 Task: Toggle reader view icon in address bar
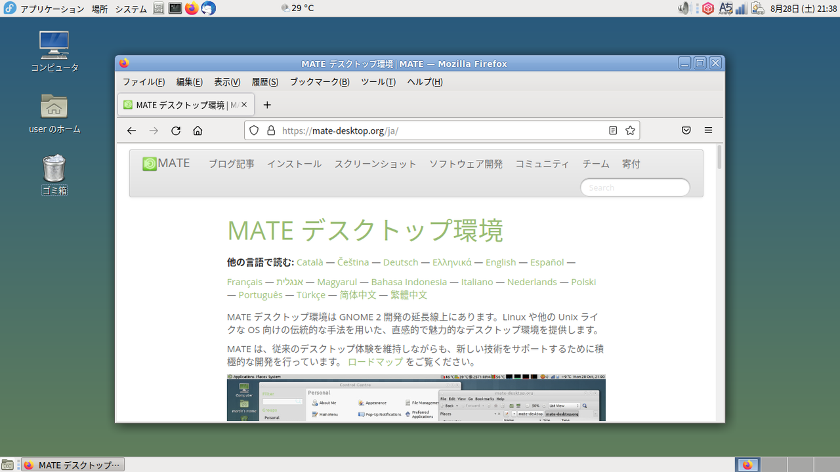click(613, 130)
